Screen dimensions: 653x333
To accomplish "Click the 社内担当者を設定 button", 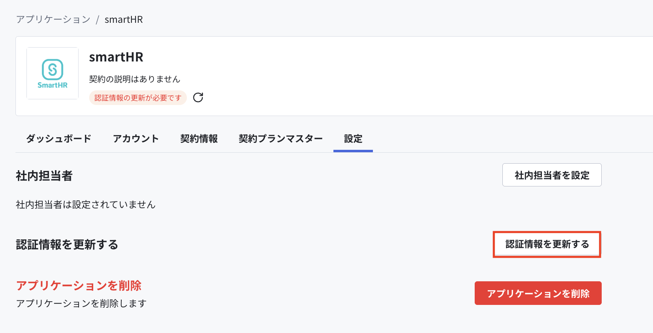I will click(x=552, y=175).
